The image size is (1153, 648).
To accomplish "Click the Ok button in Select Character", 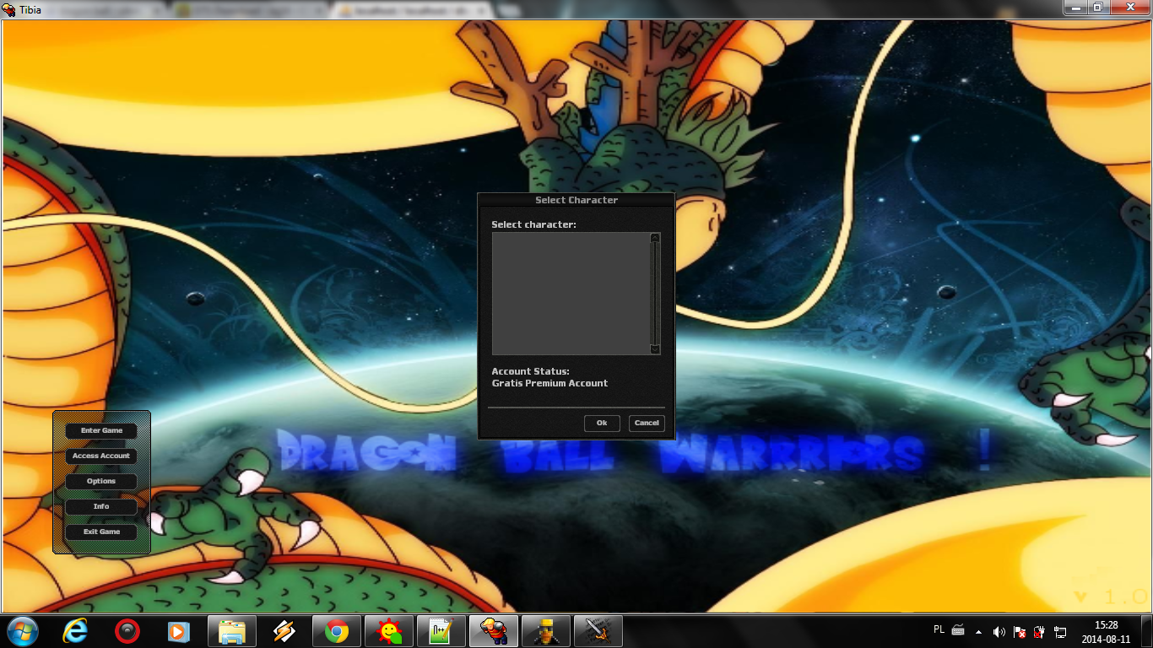I will click(602, 423).
